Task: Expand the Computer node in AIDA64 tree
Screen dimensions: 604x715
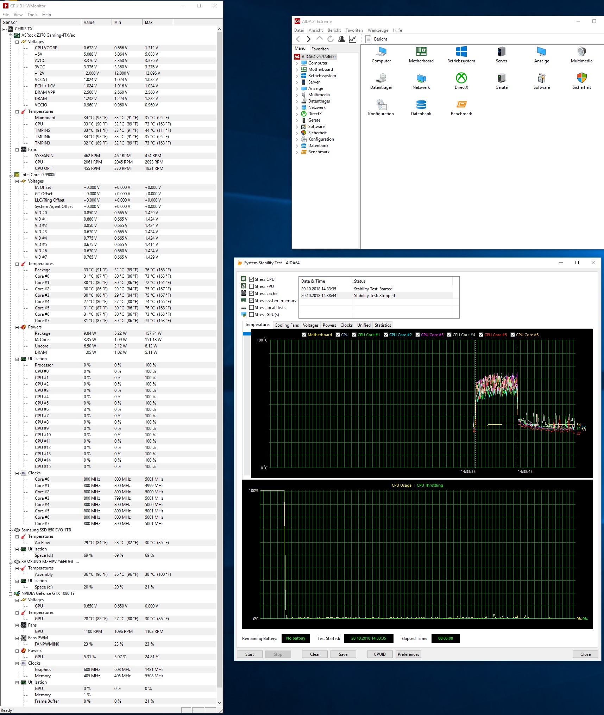Action: (297, 63)
